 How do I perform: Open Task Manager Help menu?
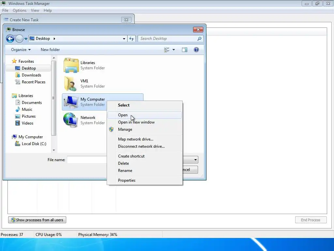tap(48, 10)
